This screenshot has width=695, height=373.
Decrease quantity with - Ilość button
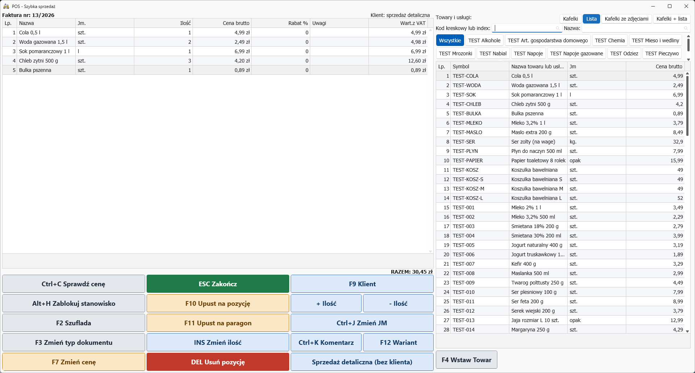point(398,304)
